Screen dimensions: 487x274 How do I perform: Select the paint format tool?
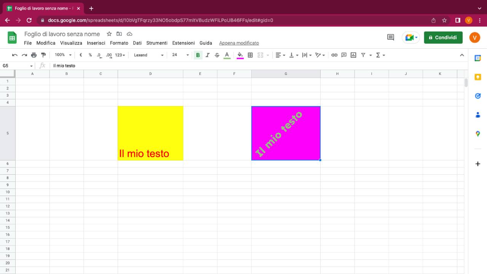point(43,55)
